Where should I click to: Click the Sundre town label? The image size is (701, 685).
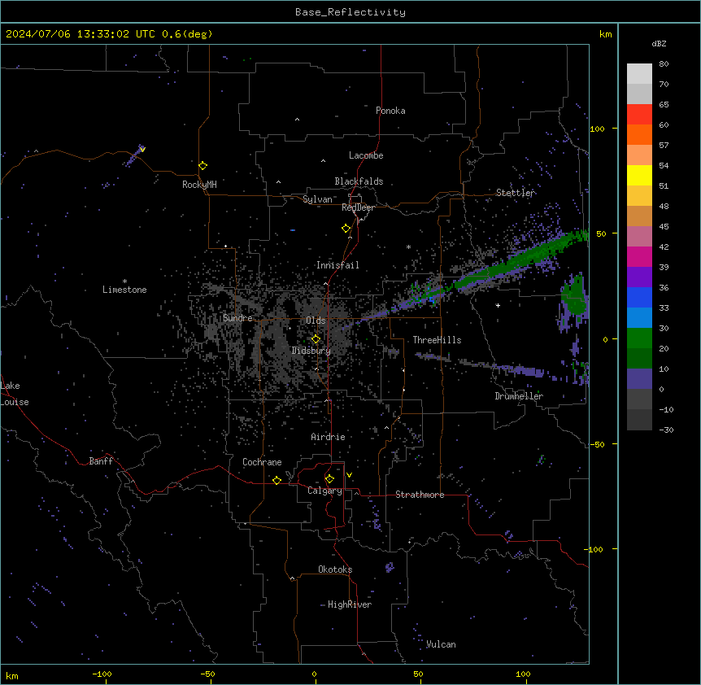pos(237,318)
